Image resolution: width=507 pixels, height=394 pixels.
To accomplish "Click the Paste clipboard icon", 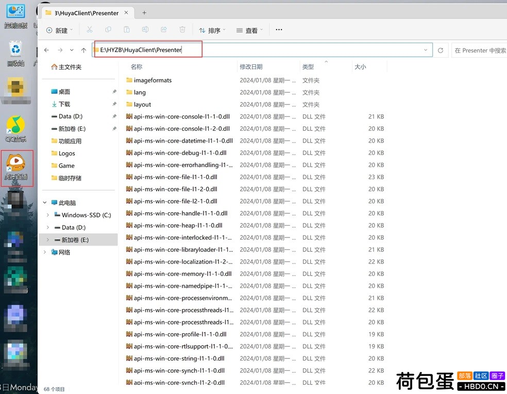I will point(127,30).
